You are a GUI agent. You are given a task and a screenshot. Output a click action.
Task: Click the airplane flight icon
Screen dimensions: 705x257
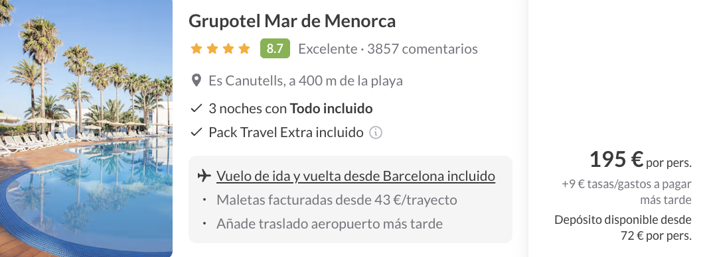coord(204,176)
